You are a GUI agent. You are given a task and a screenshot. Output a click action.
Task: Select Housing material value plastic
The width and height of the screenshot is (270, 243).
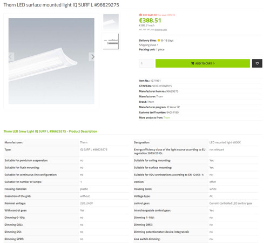pos(84,189)
